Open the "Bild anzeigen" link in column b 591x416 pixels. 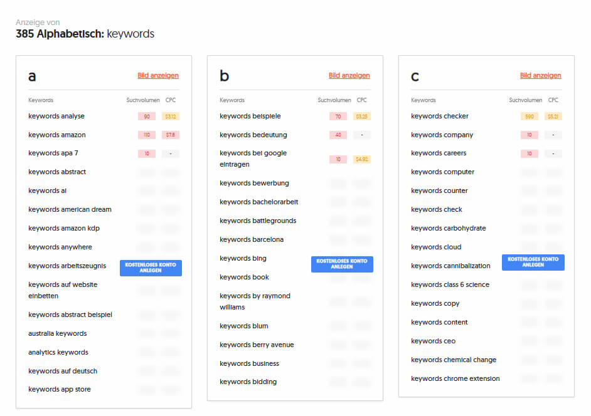click(349, 75)
